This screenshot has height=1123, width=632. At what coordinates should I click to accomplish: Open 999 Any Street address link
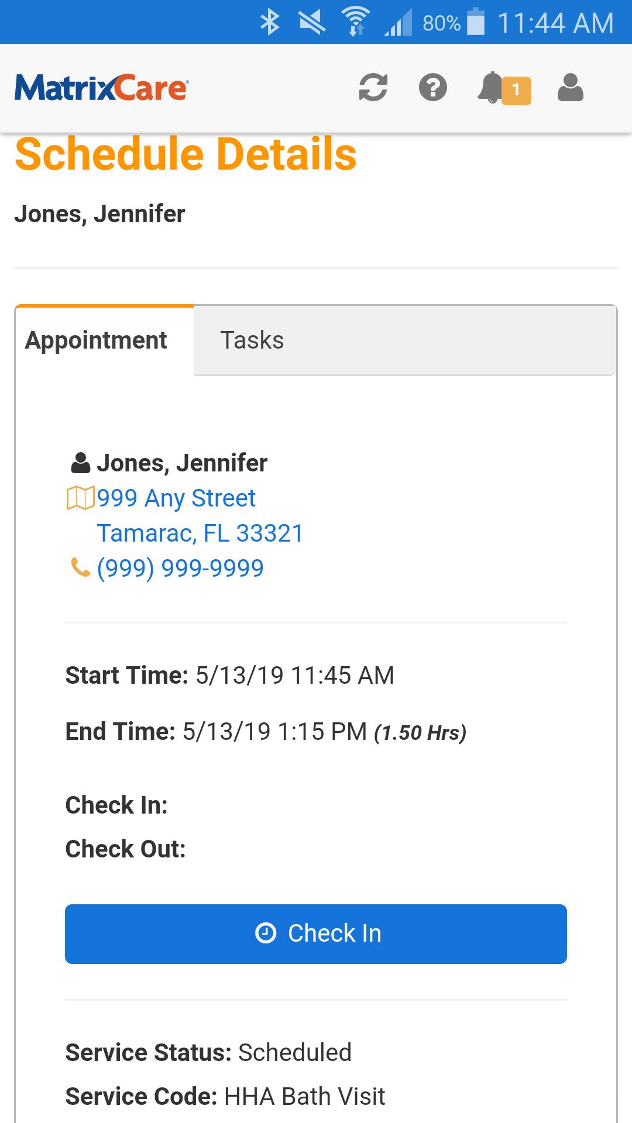176,498
